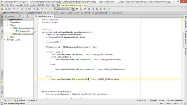Screen dimensions: 187x105
Task: Open the Analyze menu
Action: click(x=33, y=5)
